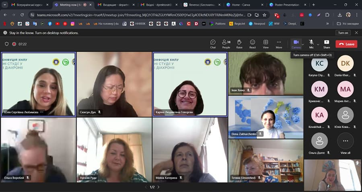
Task: Unmute the Mic
Action: coord(311,44)
